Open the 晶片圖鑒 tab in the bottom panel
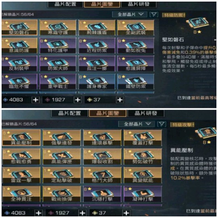Screen dimensions: 218x218 tap(108, 113)
